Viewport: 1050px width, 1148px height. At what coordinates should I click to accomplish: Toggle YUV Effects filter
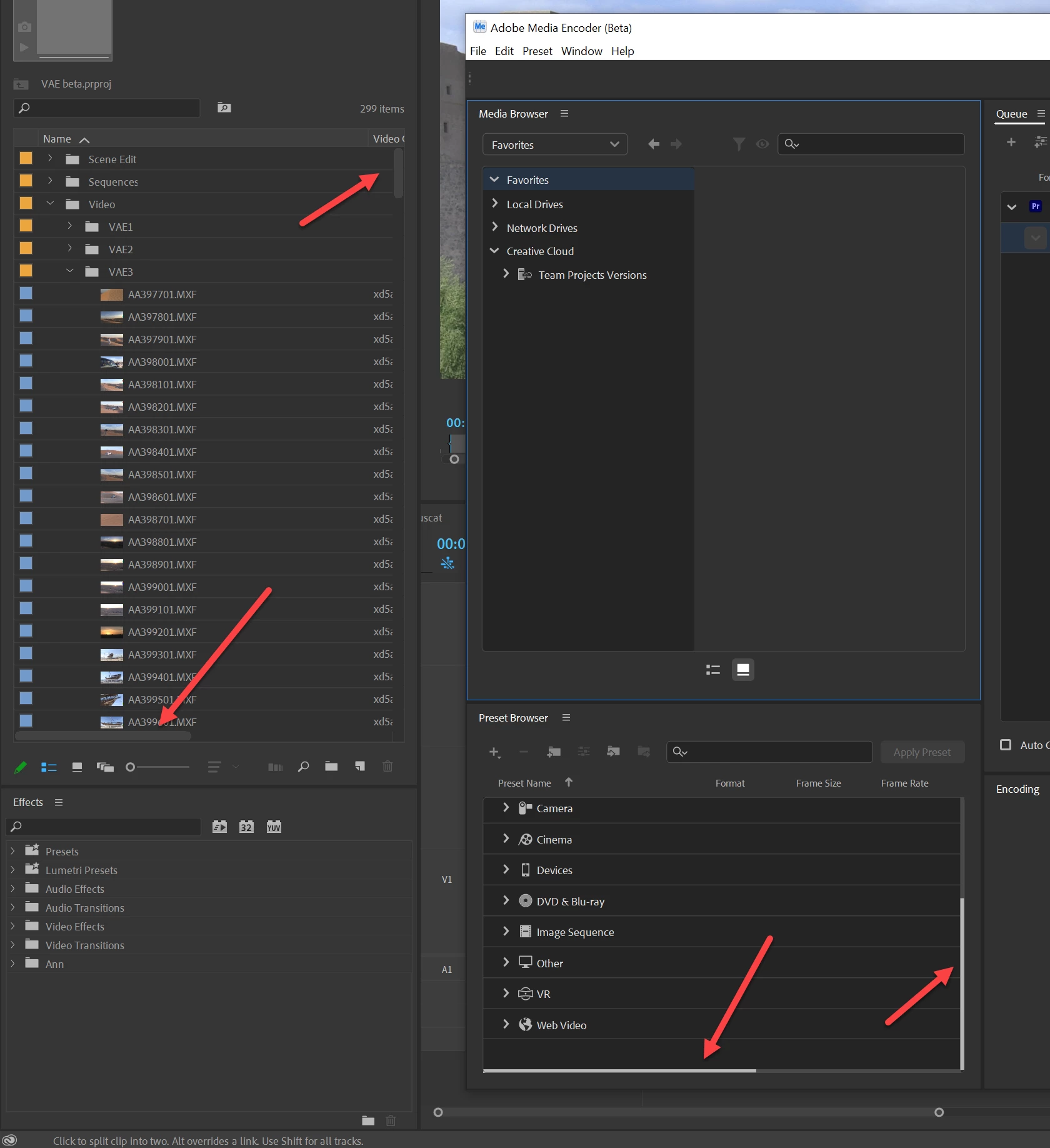pos(274,827)
